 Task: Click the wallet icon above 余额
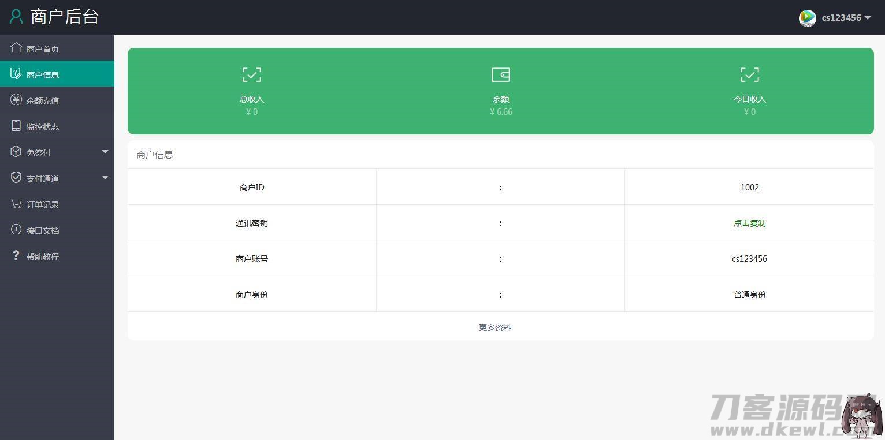coord(500,74)
